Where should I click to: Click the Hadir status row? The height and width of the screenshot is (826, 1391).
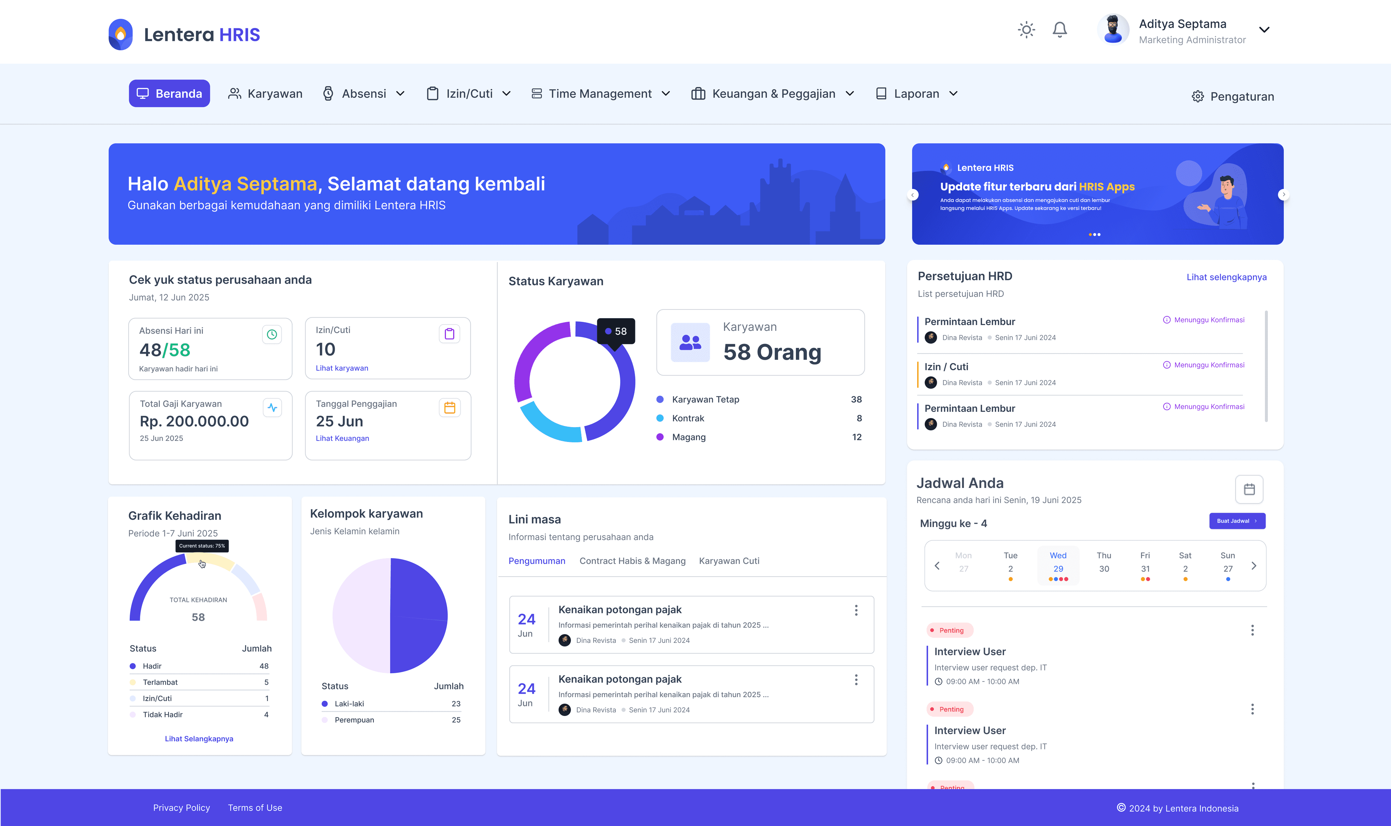point(199,666)
